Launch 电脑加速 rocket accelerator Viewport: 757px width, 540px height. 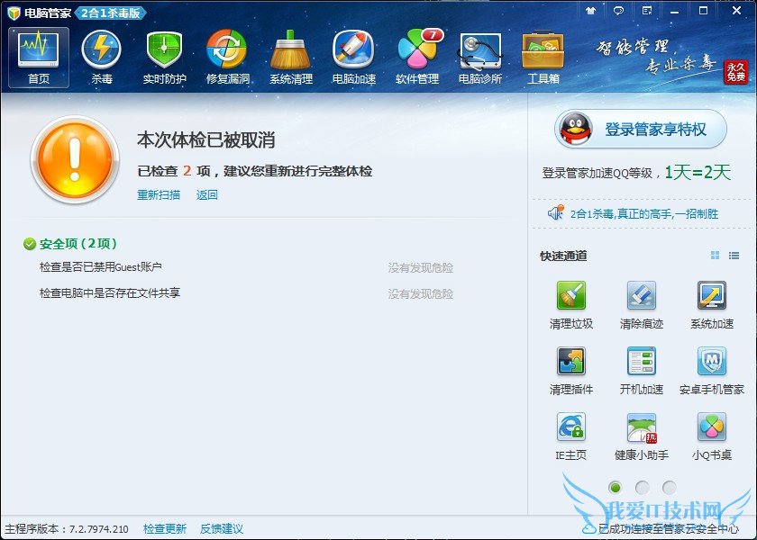click(x=354, y=58)
